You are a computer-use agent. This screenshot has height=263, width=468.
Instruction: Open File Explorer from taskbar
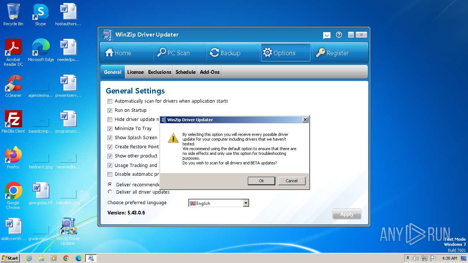click(41, 258)
